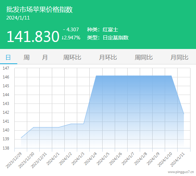Click the 2024/1/10 x-axis date label
Screen dimensions: 196x176
(165, 159)
